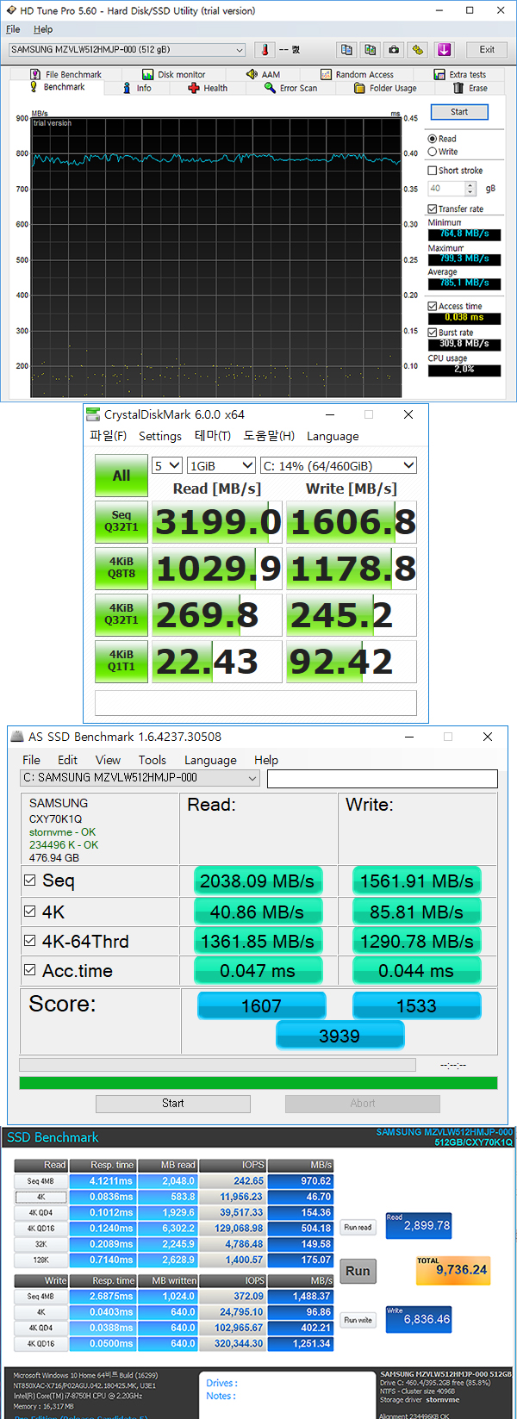Screen dimensions: 517x1419
Task: Click the green progress bar in AS SSD
Action: click(258, 1083)
